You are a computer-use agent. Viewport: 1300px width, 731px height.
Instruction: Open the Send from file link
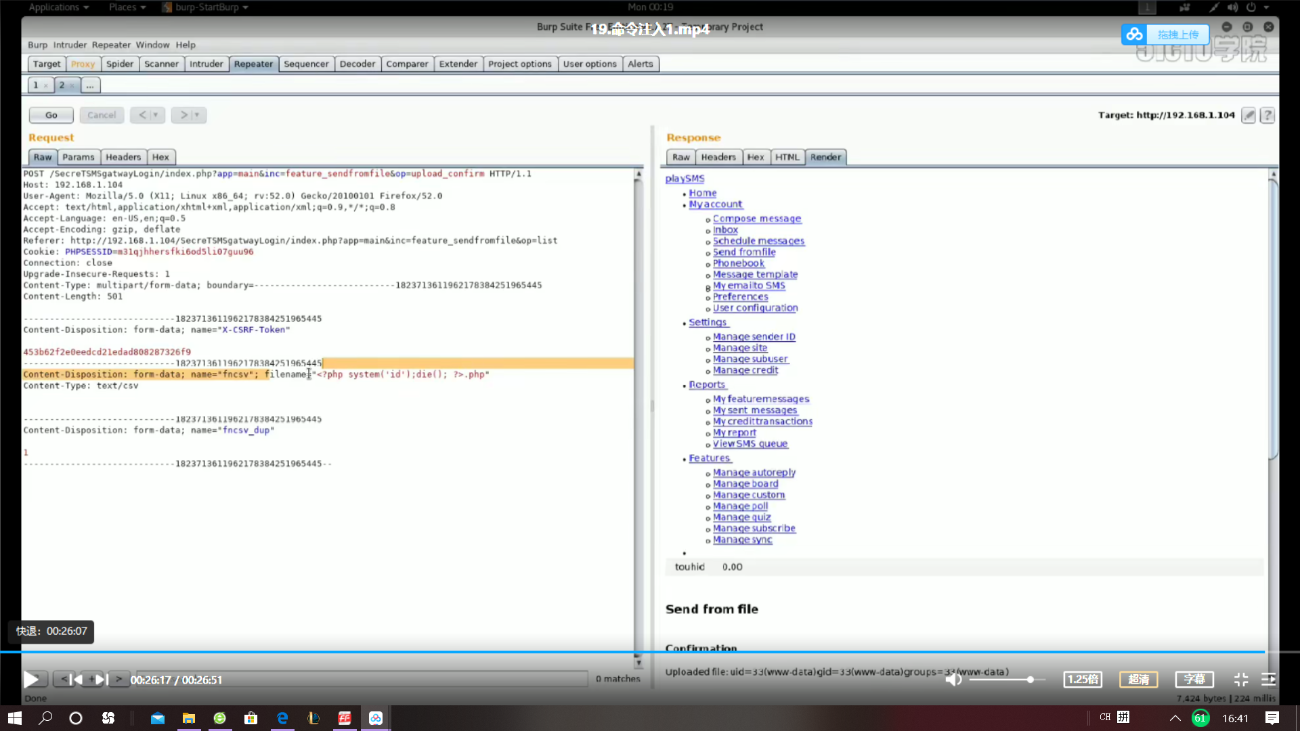pos(744,252)
